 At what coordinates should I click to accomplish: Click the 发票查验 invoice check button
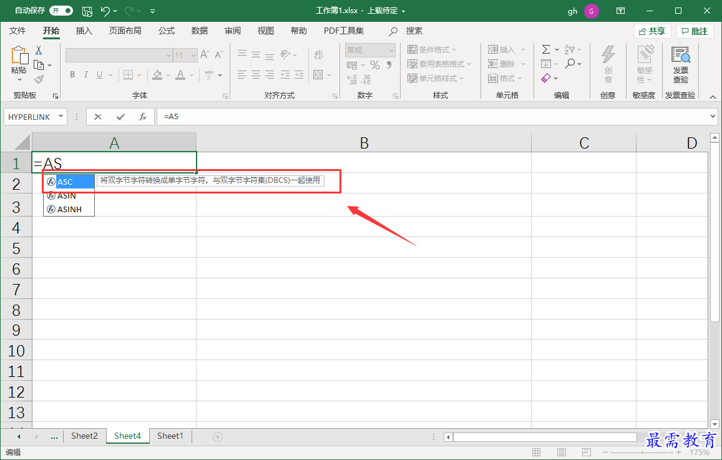(681, 64)
